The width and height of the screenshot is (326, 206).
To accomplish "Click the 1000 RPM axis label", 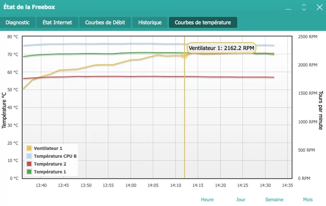I will [x=308, y=122].
